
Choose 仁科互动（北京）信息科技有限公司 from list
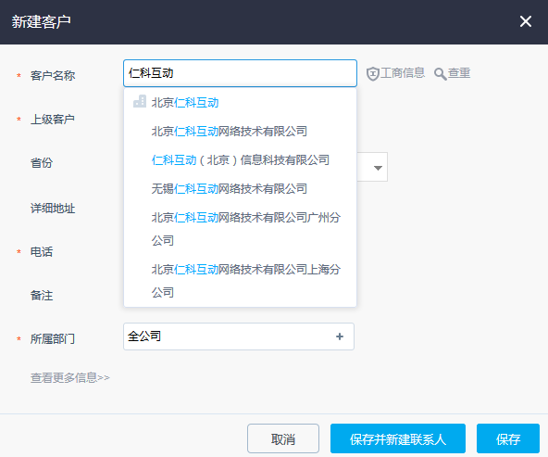[240, 160]
